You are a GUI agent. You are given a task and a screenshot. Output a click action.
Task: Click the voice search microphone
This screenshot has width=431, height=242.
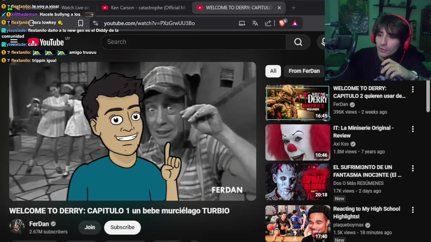(323, 42)
